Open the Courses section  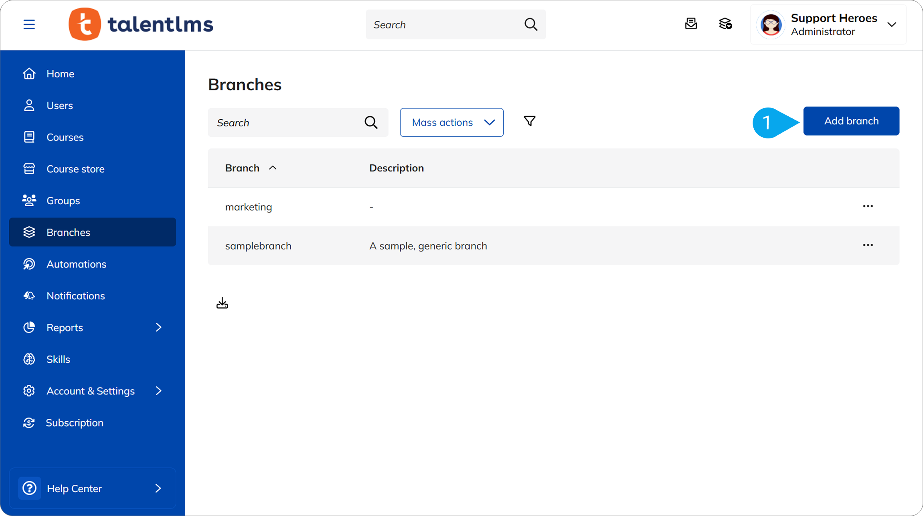tap(65, 137)
